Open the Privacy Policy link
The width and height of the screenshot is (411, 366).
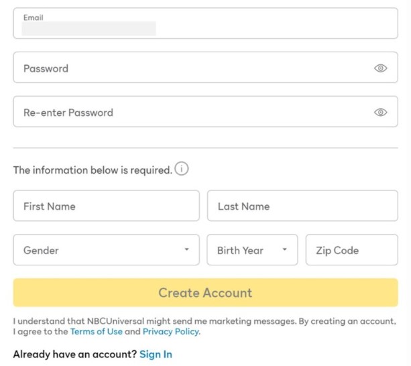171,332
